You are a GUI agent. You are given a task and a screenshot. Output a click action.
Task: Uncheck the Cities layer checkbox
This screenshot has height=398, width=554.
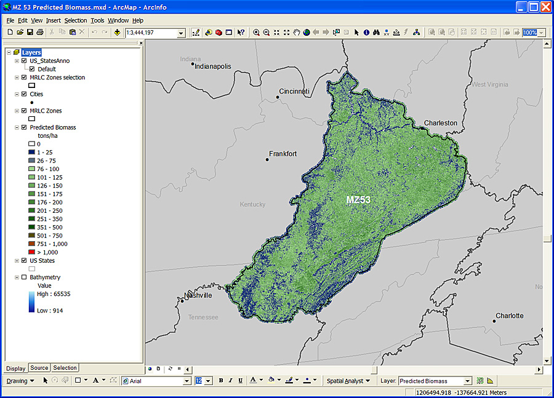click(x=24, y=94)
